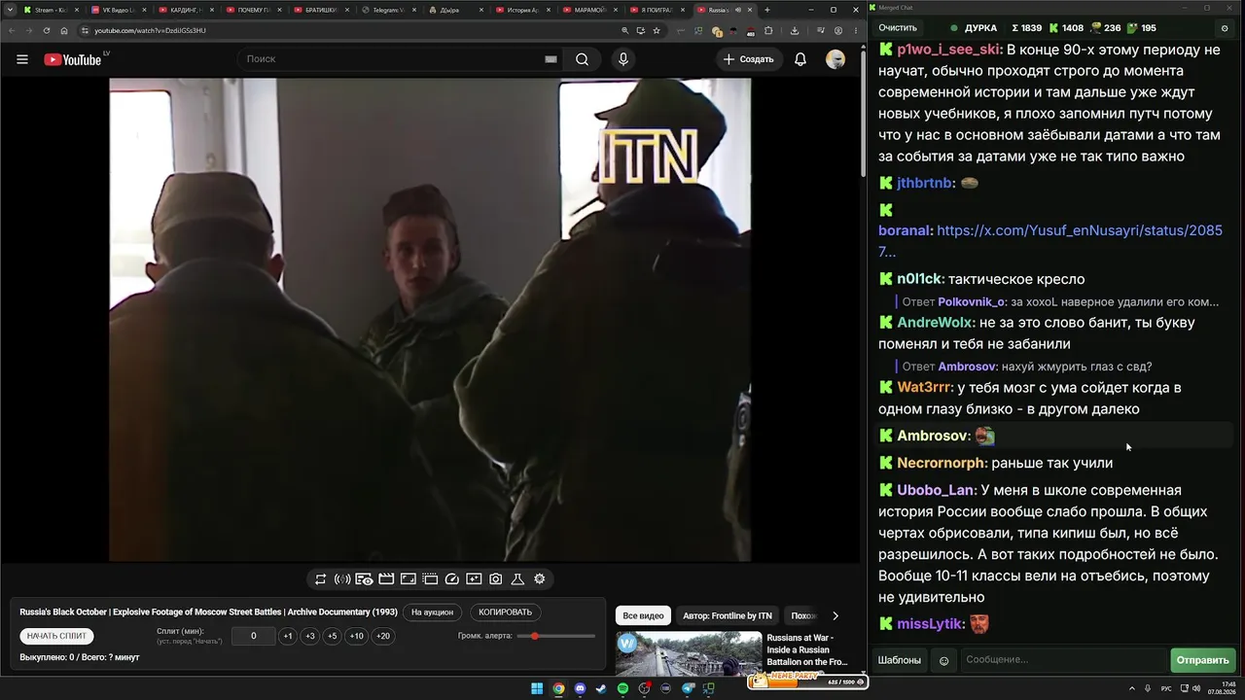Open the on-screen keyboard in search box
1245x700 pixels.
click(x=551, y=59)
